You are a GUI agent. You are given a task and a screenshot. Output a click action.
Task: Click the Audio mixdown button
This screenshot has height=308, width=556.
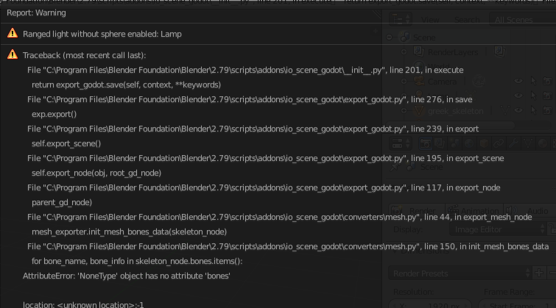tap(529, 211)
